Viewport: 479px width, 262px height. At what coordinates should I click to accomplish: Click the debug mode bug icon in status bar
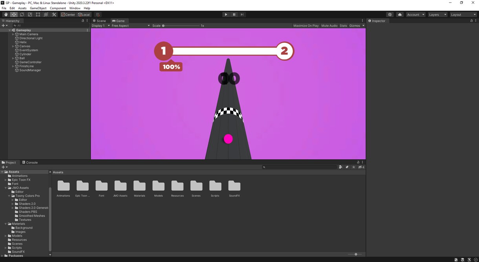pos(456,260)
